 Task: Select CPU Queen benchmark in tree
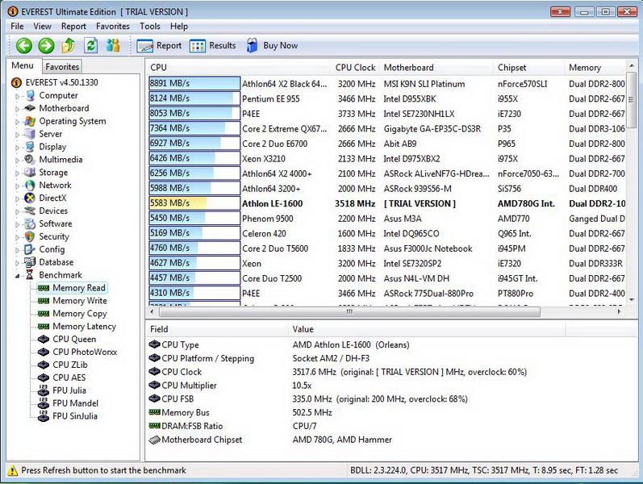73,340
